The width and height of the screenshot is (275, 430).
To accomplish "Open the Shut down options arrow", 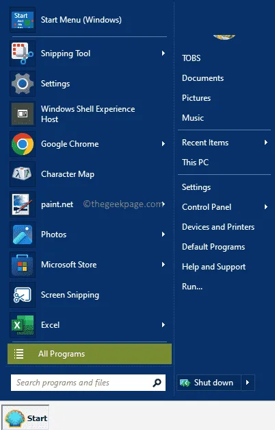I will [248, 382].
